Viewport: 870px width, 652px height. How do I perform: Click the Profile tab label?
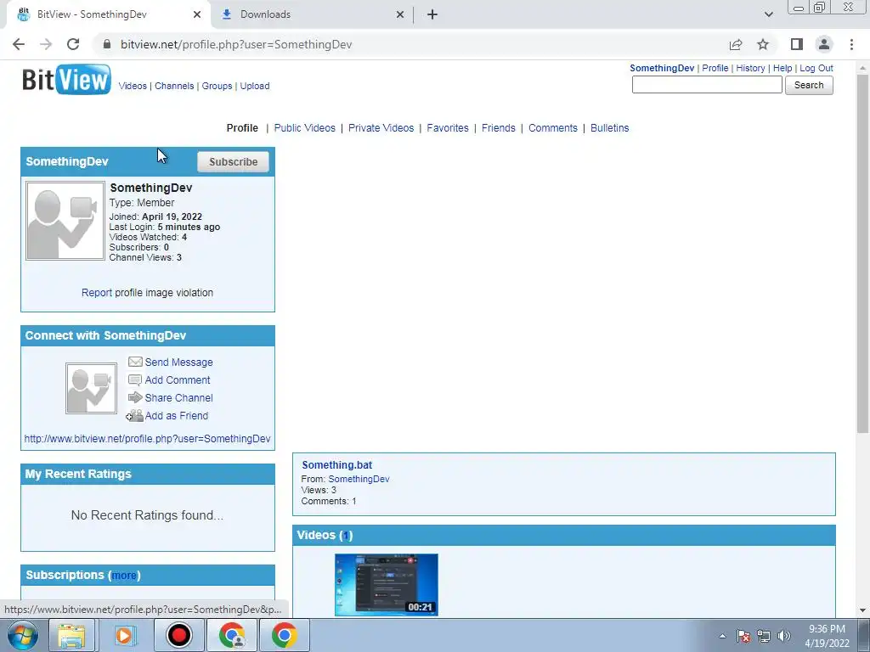pos(242,128)
